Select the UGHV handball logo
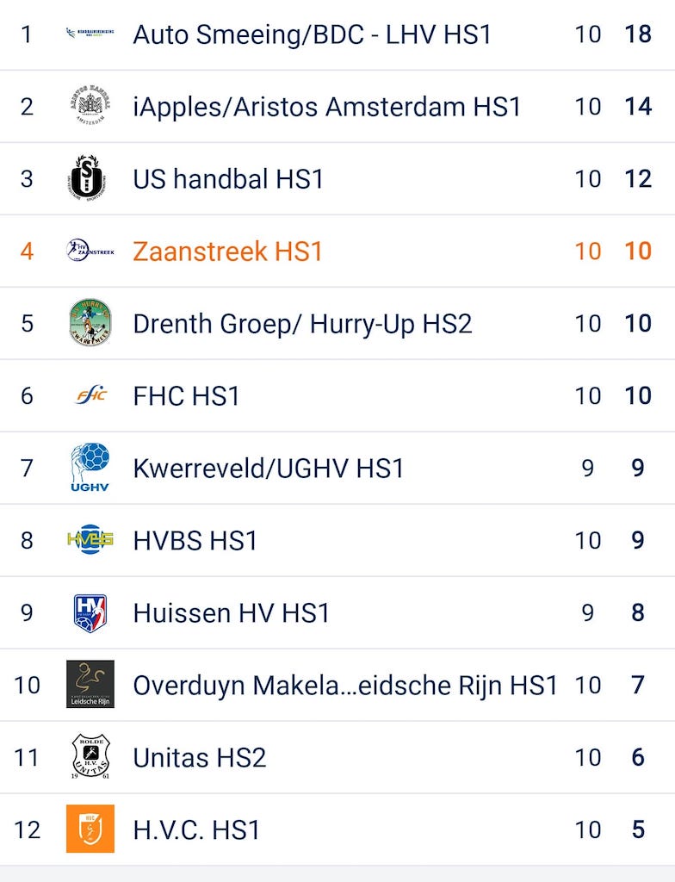 point(90,468)
